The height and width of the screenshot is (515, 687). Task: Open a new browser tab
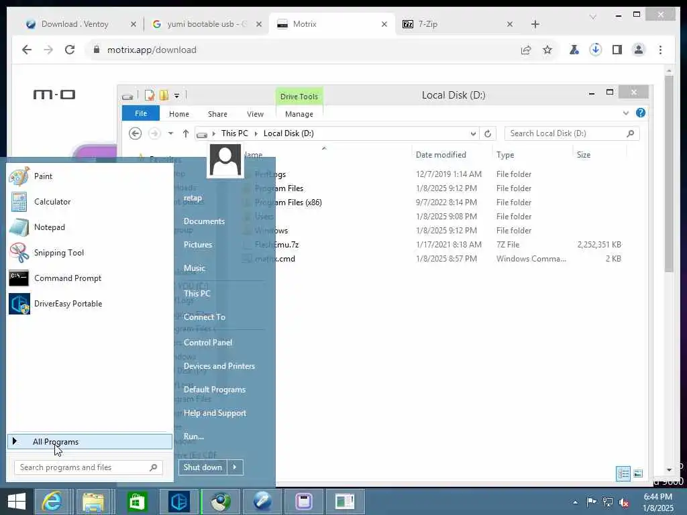point(535,24)
